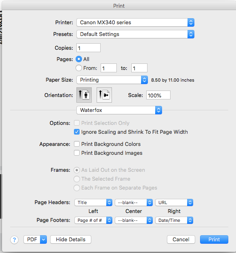Open right footer Date/Time dropdown

174,220
